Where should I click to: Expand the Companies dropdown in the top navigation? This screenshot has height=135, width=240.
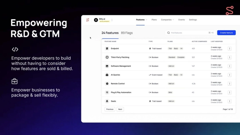[x=167, y=20]
